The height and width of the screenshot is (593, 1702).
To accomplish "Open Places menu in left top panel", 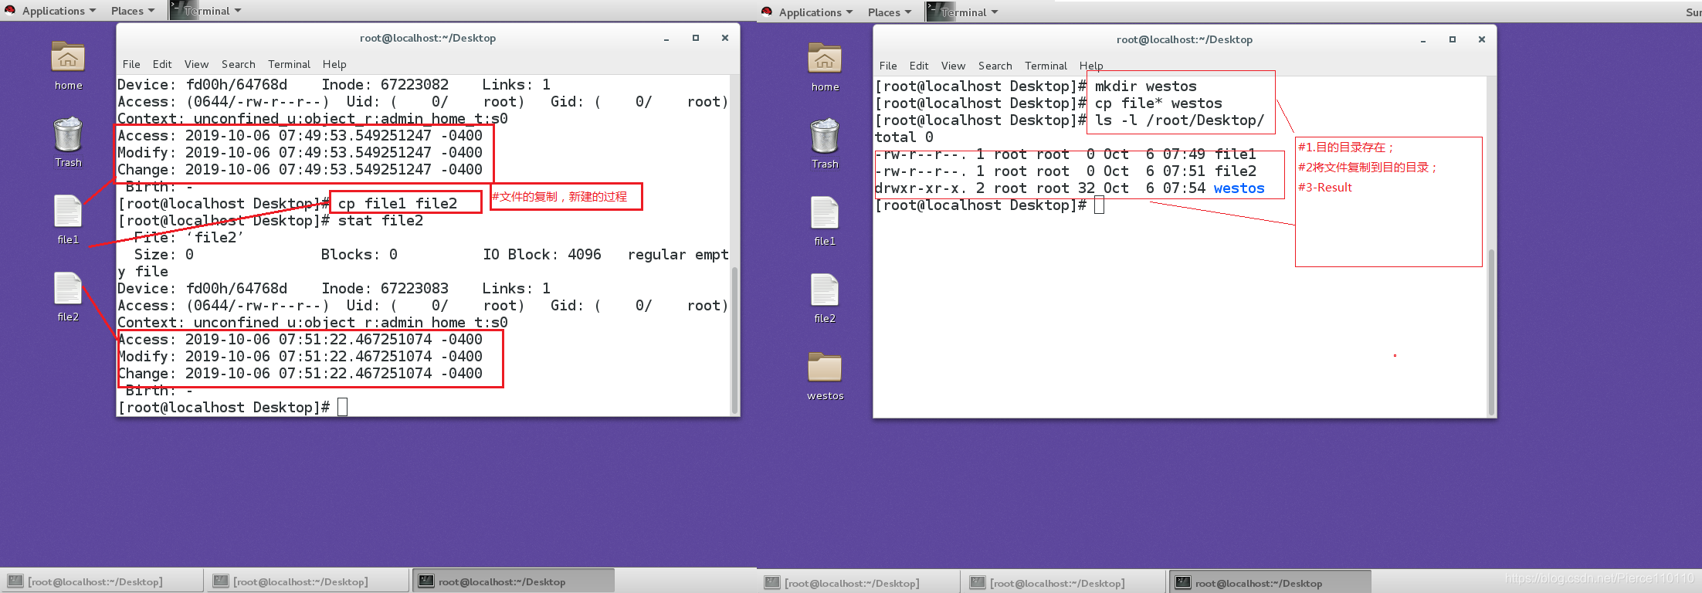I will [x=132, y=11].
